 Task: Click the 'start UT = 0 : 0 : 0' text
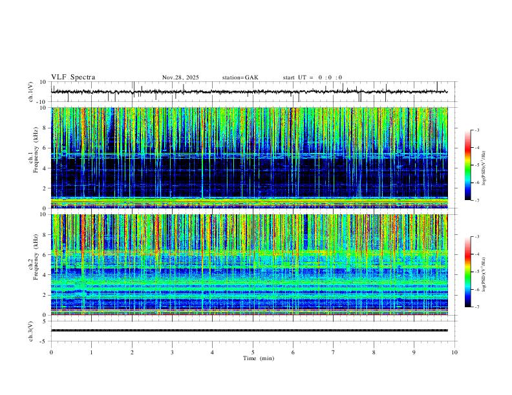(x=312, y=77)
